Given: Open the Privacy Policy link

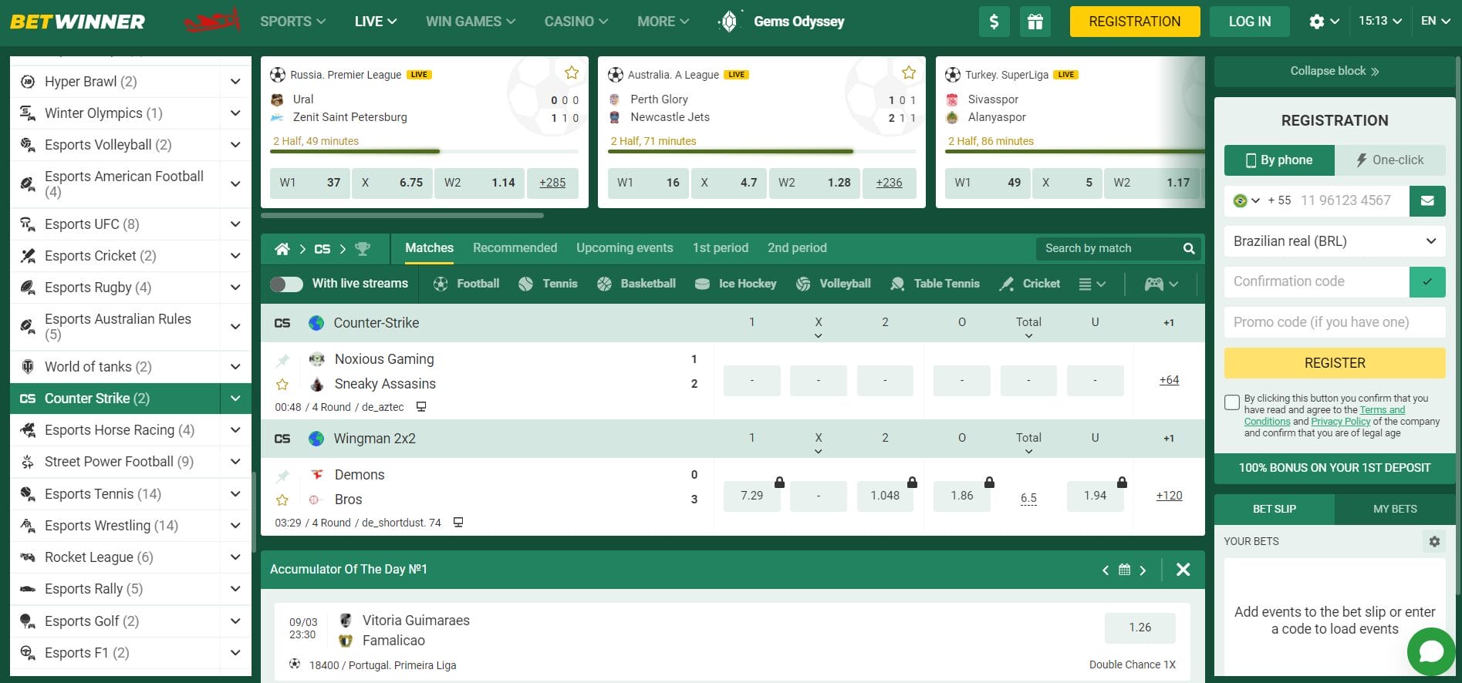Looking at the screenshot, I should point(1340,422).
